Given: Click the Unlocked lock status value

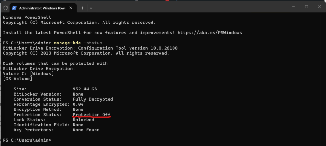Looking at the screenshot, I should click(83, 120).
